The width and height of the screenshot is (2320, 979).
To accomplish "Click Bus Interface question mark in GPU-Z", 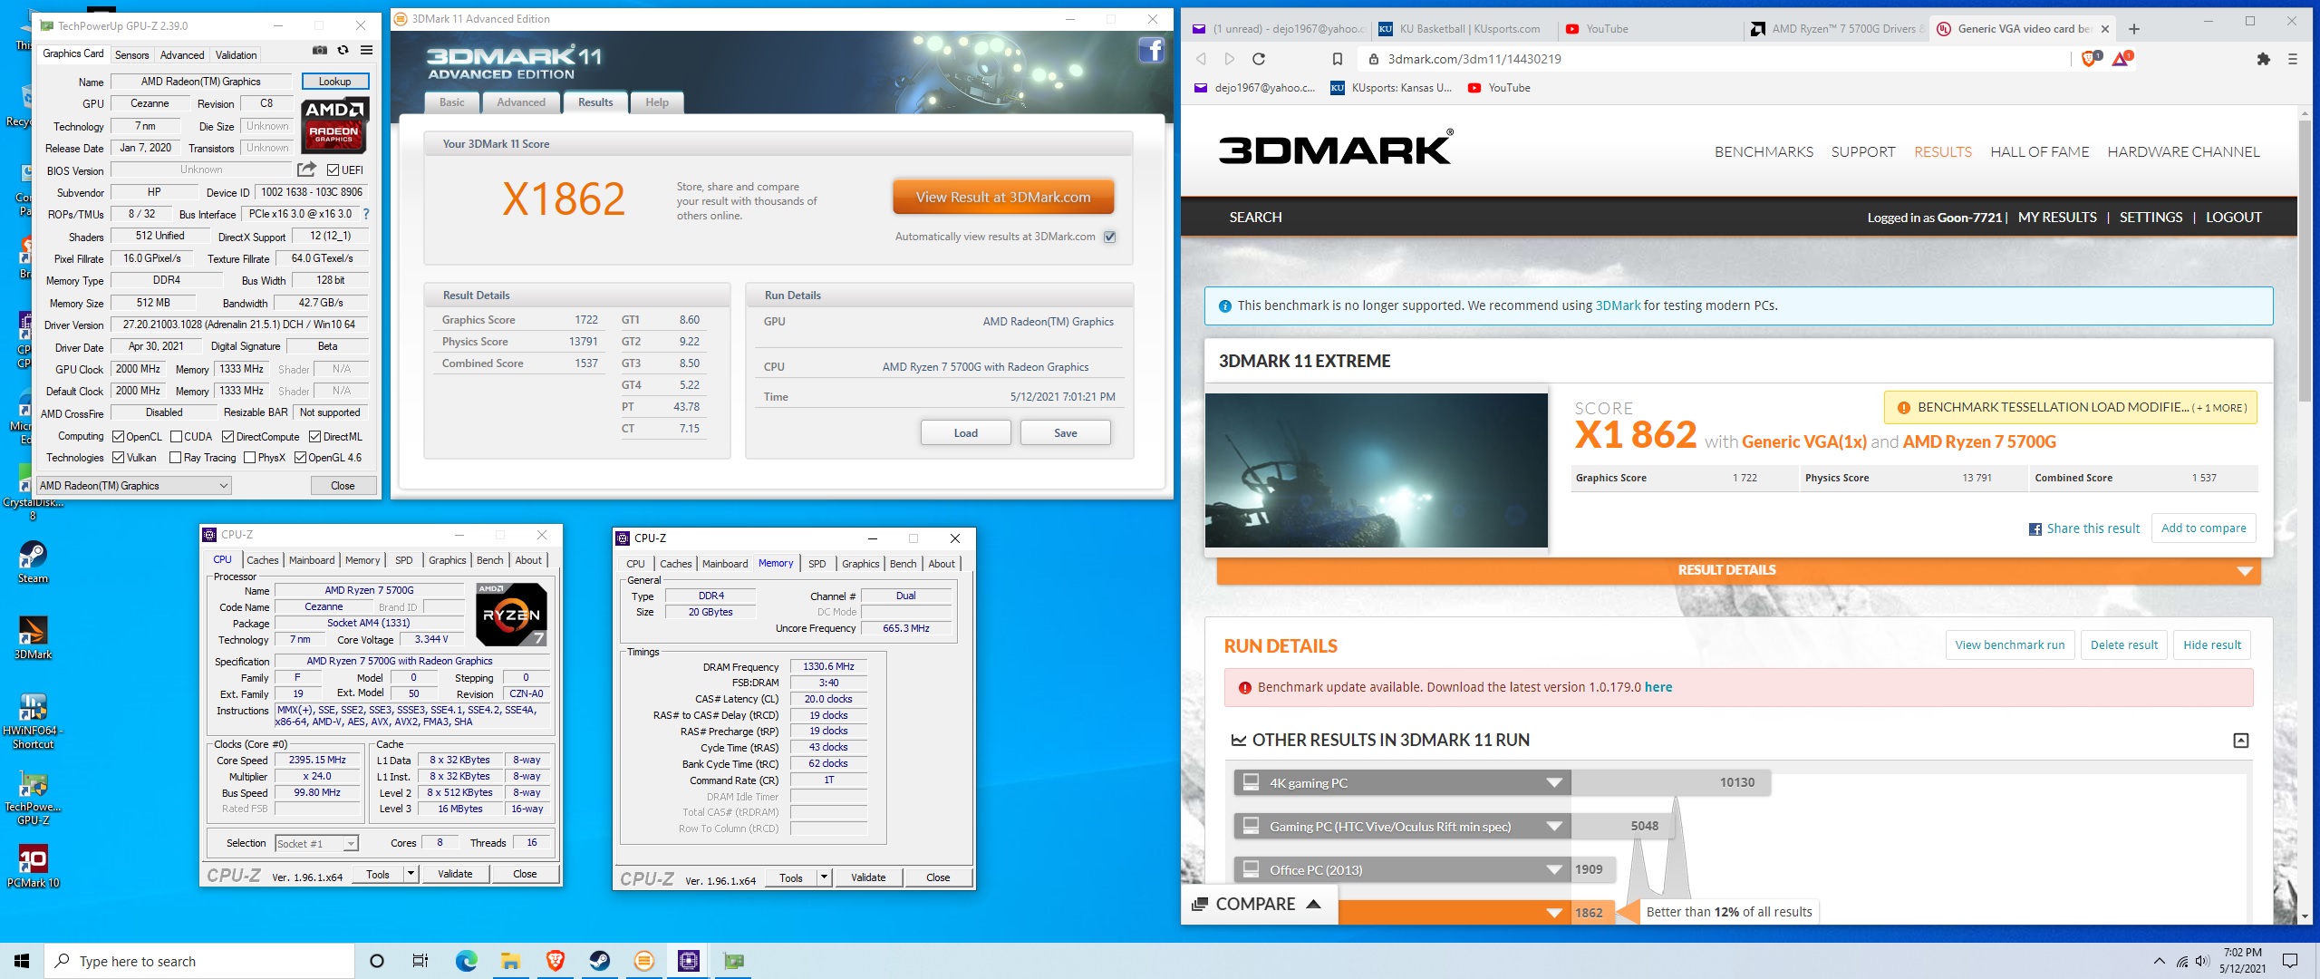I will click(366, 215).
